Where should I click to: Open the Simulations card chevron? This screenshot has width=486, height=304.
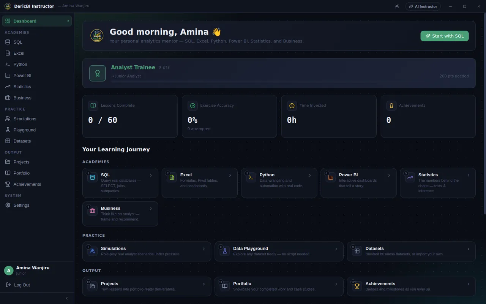[x=204, y=249]
